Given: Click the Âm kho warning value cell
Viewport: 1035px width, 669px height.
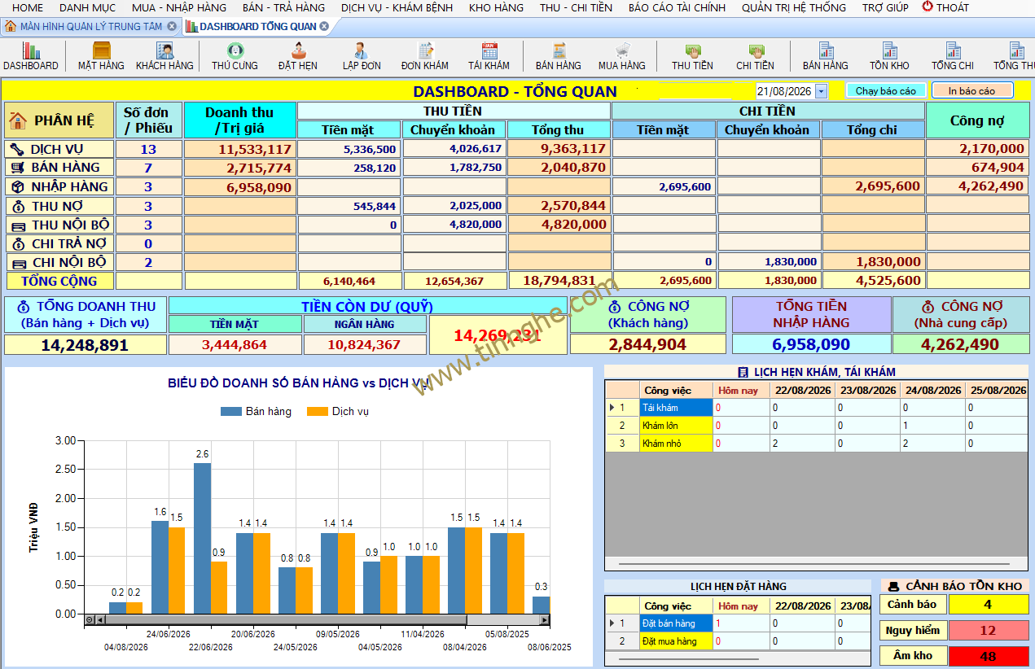Looking at the screenshot, I should tap(988, 656).
